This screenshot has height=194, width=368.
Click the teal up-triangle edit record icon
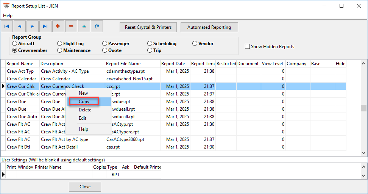84,26
